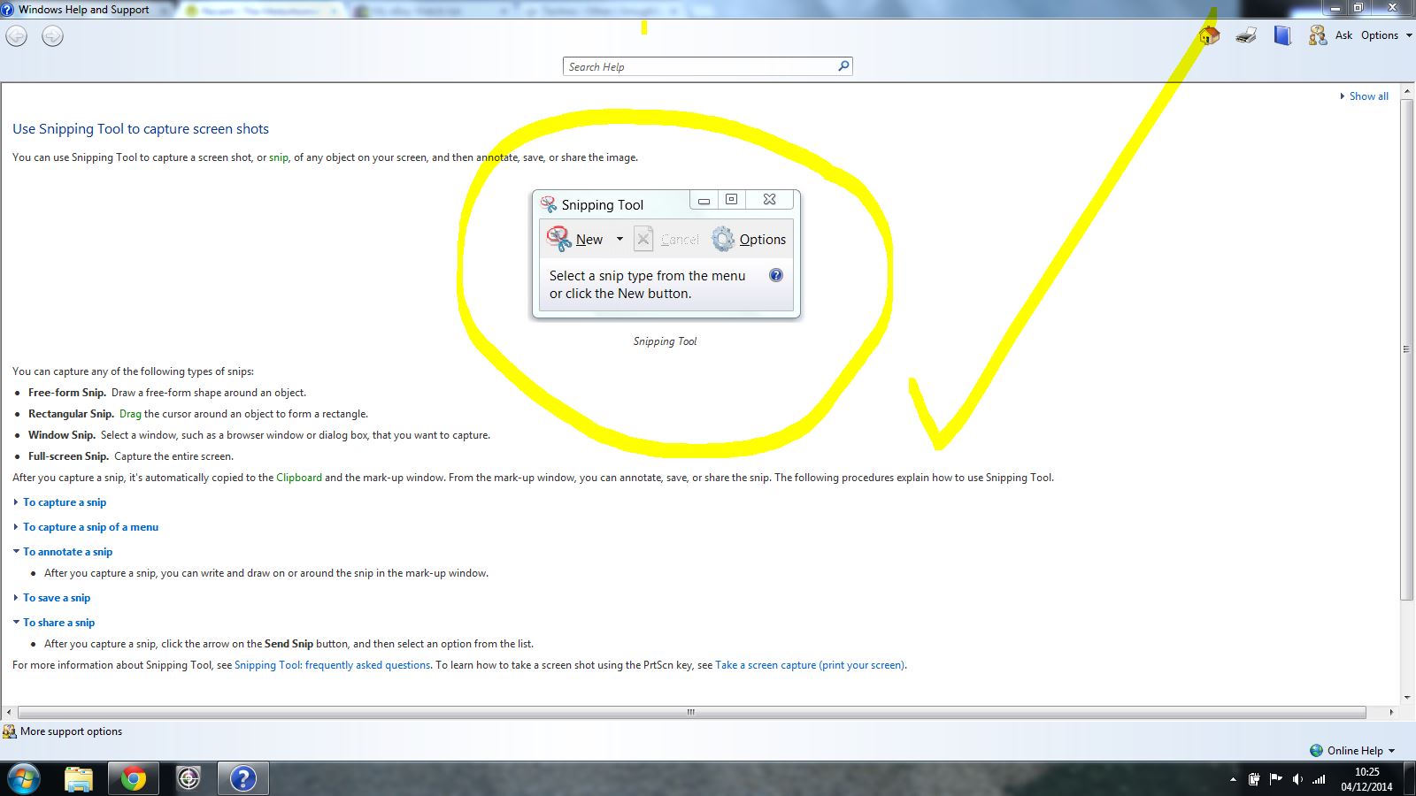1416x796 pixels.
Task: Go forward with the Forward arrow button
Action: pyautogui.click(x=53, y=36)
